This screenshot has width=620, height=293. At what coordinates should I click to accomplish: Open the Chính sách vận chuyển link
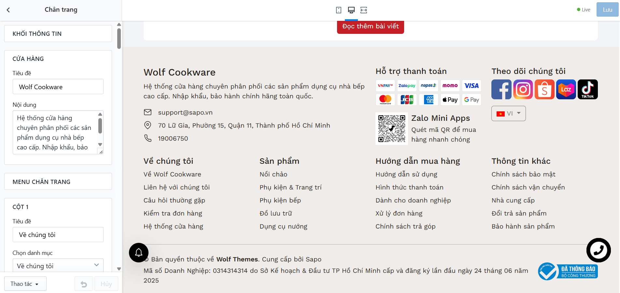tap(528, 187)
